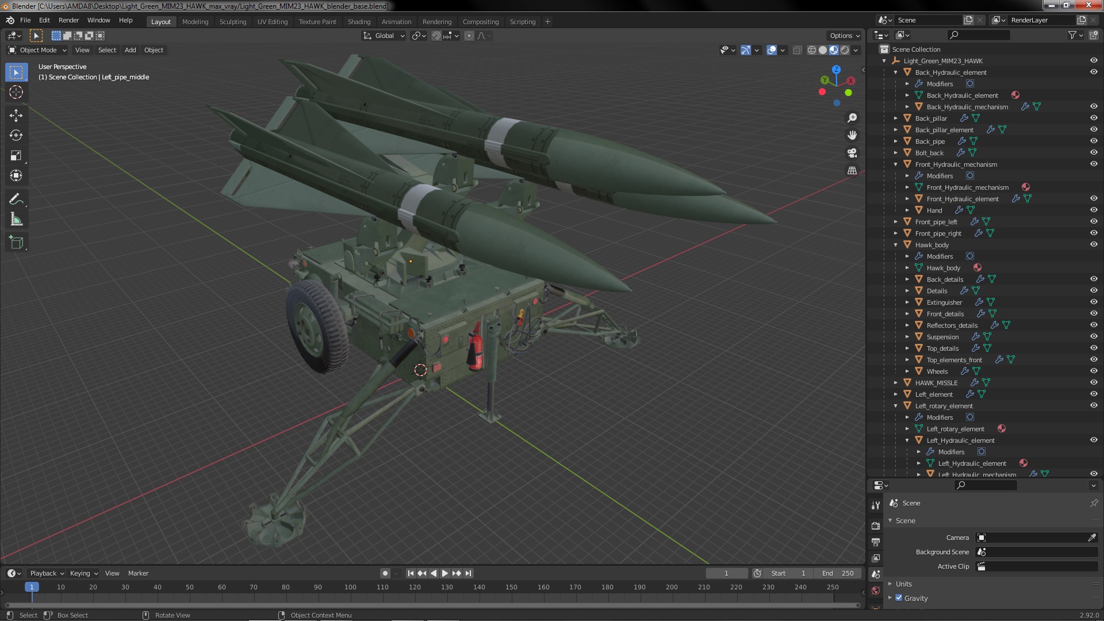This screenshot has width=1104, height=621.
Task: Hide Light_Green_MIM23_HAWK collection in outliner
Action: (1093, 60)
